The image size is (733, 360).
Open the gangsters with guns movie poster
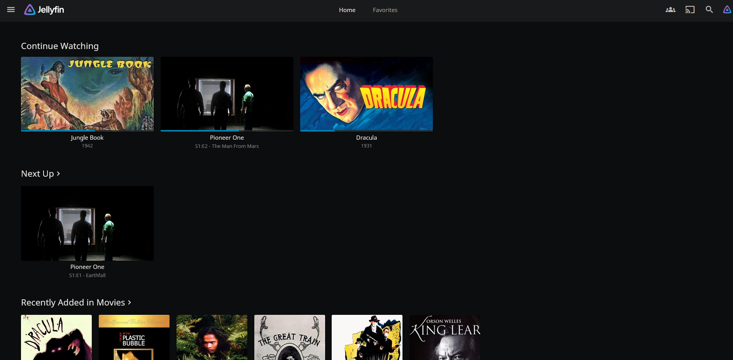(367, 337)
